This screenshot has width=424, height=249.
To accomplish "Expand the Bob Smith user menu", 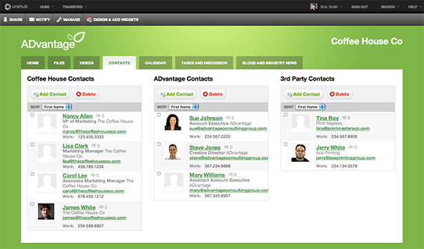I will tap(331, 7).
